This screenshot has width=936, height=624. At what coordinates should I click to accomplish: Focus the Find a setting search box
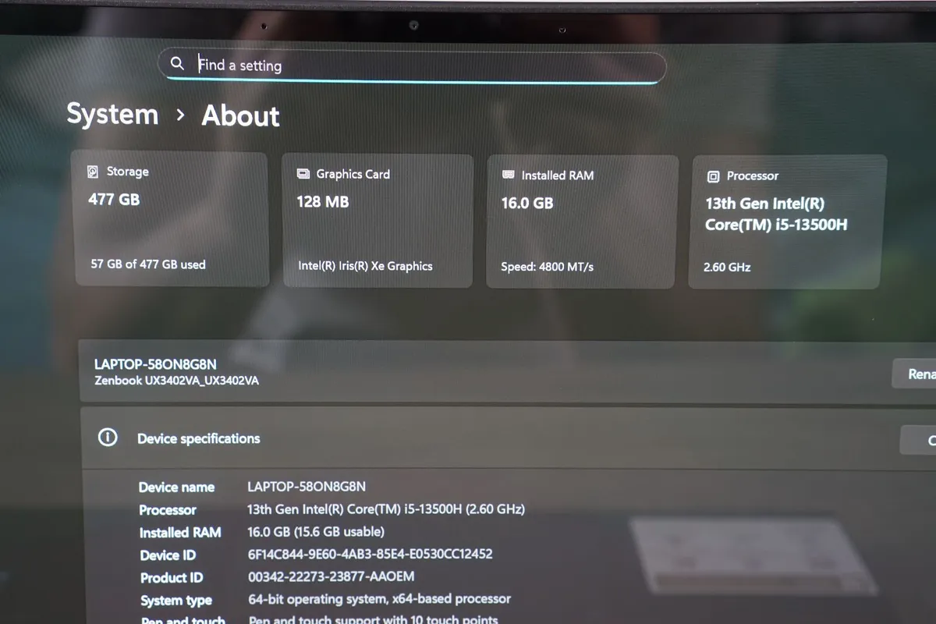[412, 66]
